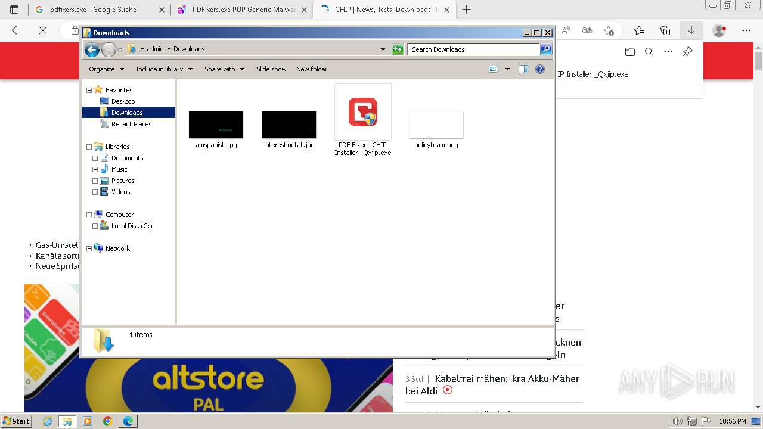Open Internet Explorer from taskbar

[x=48, y=421]
